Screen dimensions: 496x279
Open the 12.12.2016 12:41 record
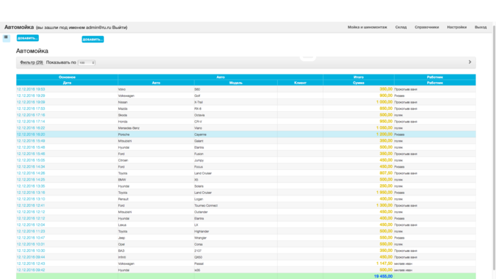(30, 205)
